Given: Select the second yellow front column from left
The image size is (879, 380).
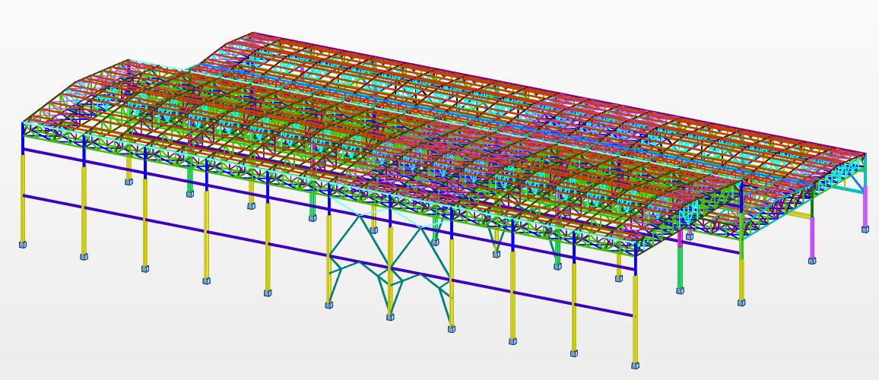Looking at the screenshot, I should click(x=84, y=209).
